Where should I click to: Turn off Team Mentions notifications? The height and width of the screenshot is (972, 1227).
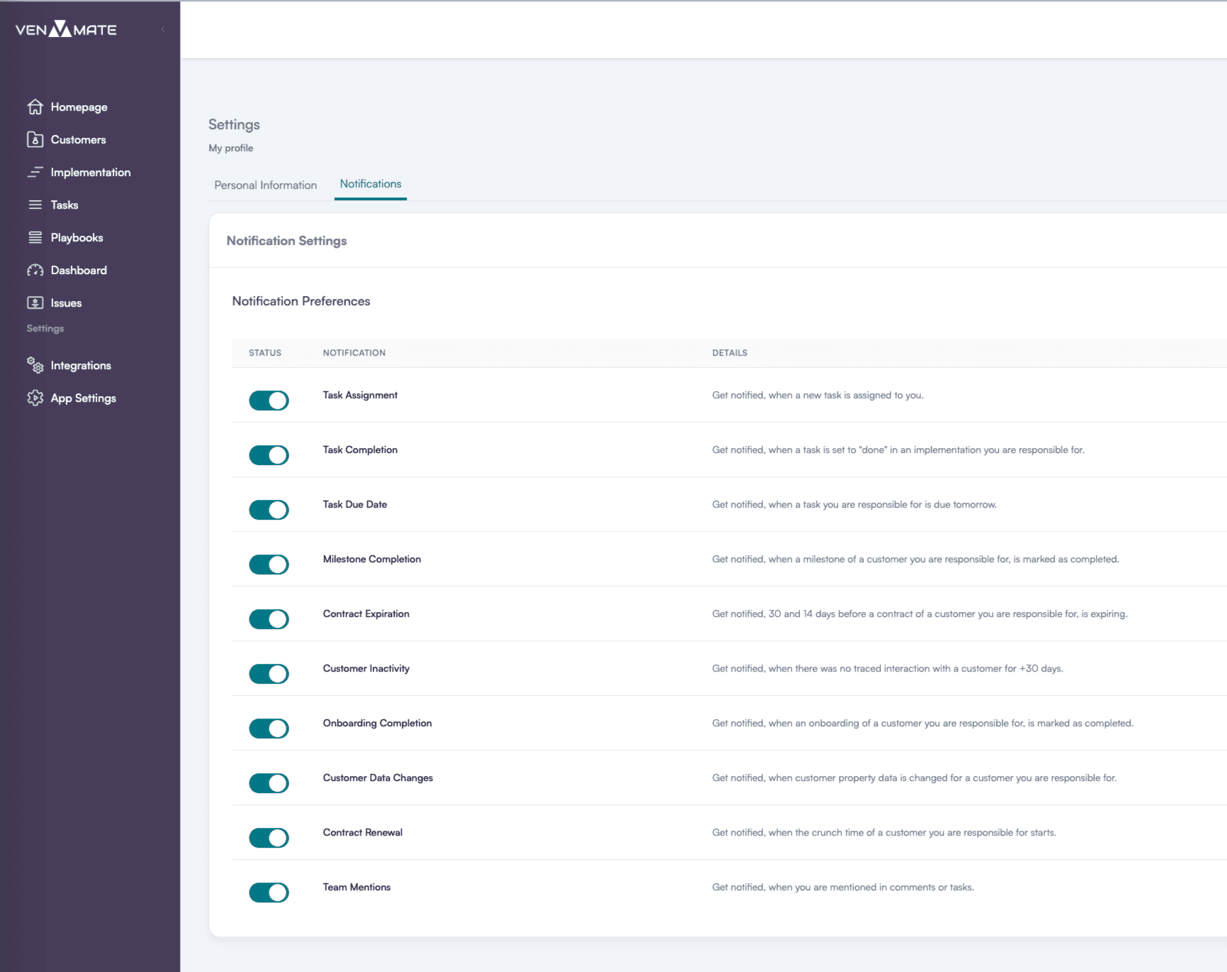[269, 892]
